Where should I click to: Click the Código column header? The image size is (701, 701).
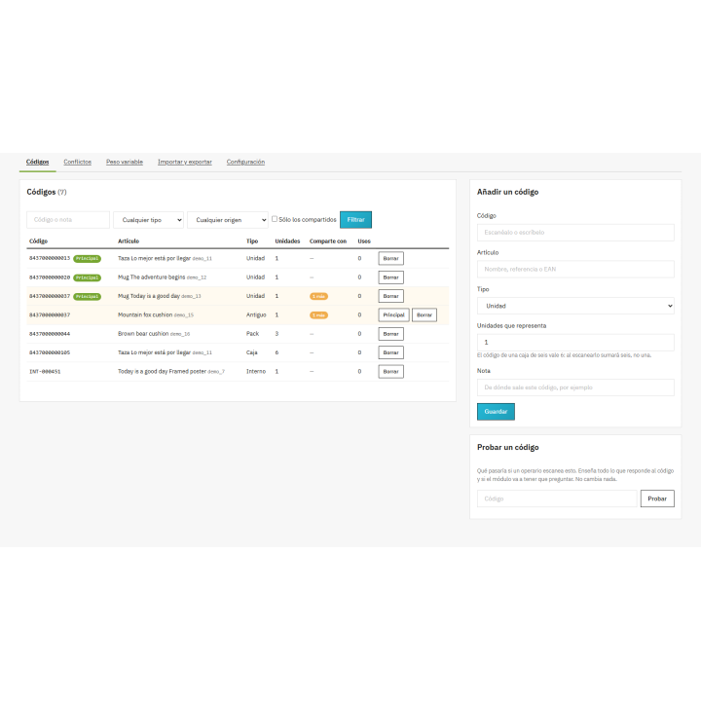coord(38,241)
